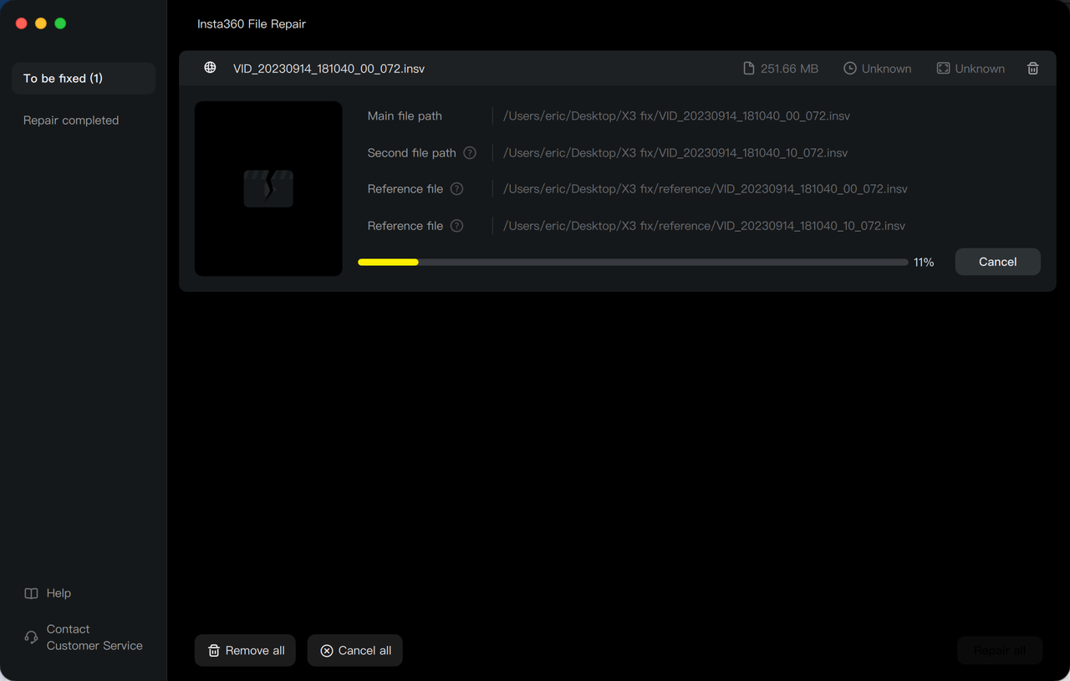The width and height of the screenshot is (1070, 681).
Task: Click the Second file path value
Action: 675,153
